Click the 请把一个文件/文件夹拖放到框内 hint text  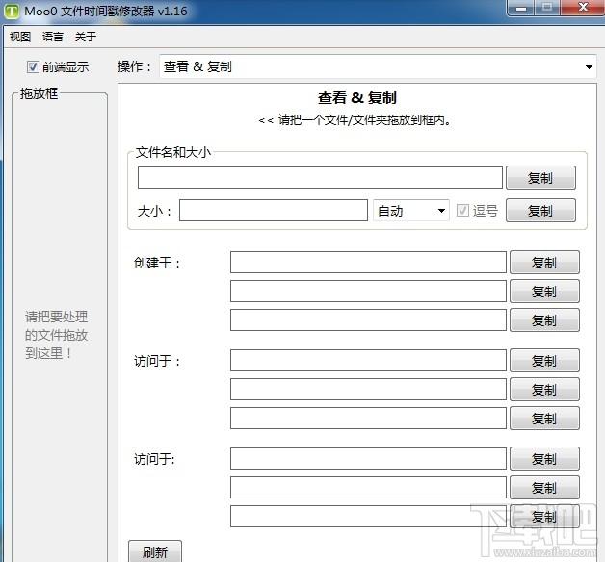(355, 120)
